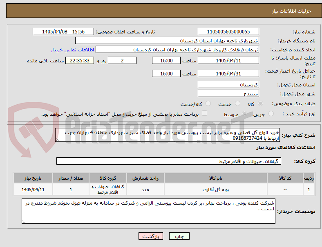Image resolution: width=322 pixels, height=247 pixels.
Task: Choose the جزیی purchase process option
Action: point(271,114)
